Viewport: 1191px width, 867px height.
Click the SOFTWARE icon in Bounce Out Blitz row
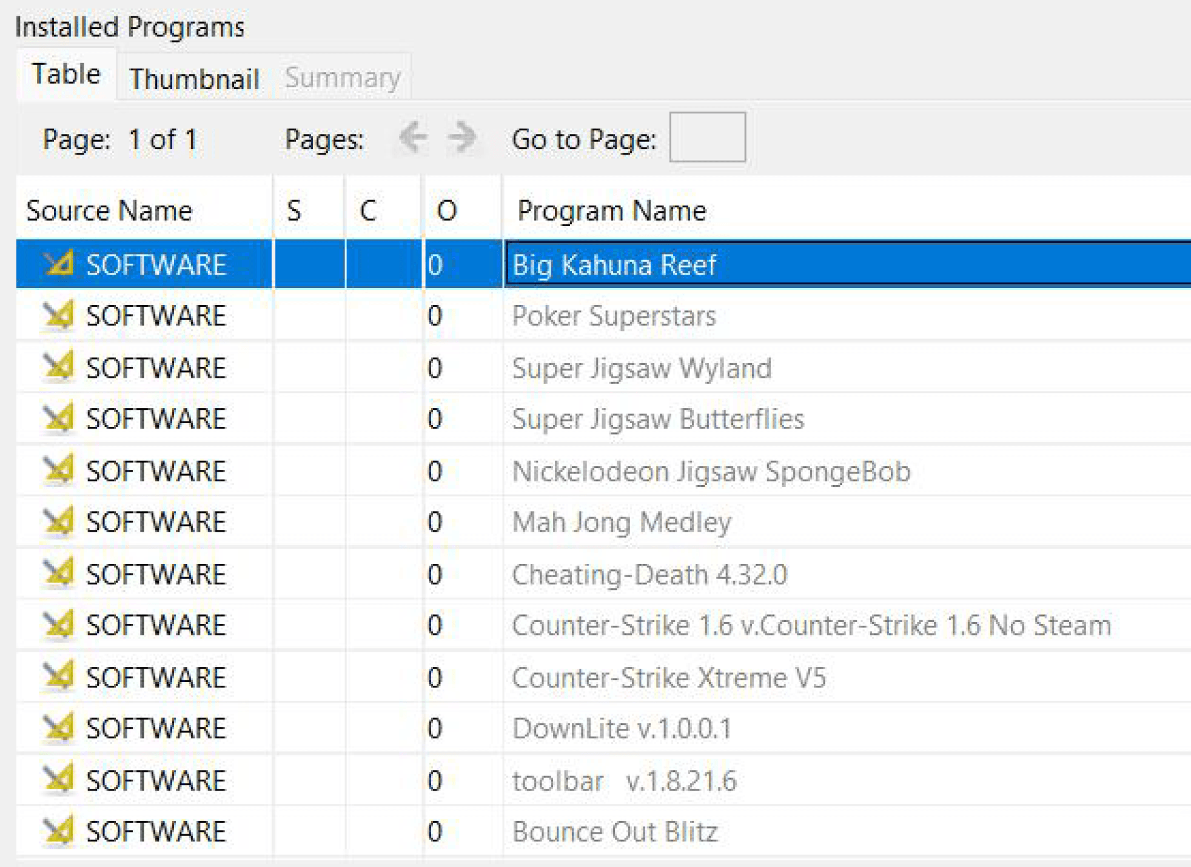[59, 831]
